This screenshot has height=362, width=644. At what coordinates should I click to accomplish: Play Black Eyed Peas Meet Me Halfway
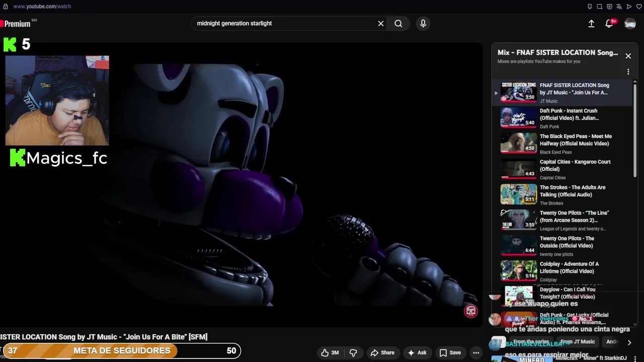coord(561,143)
